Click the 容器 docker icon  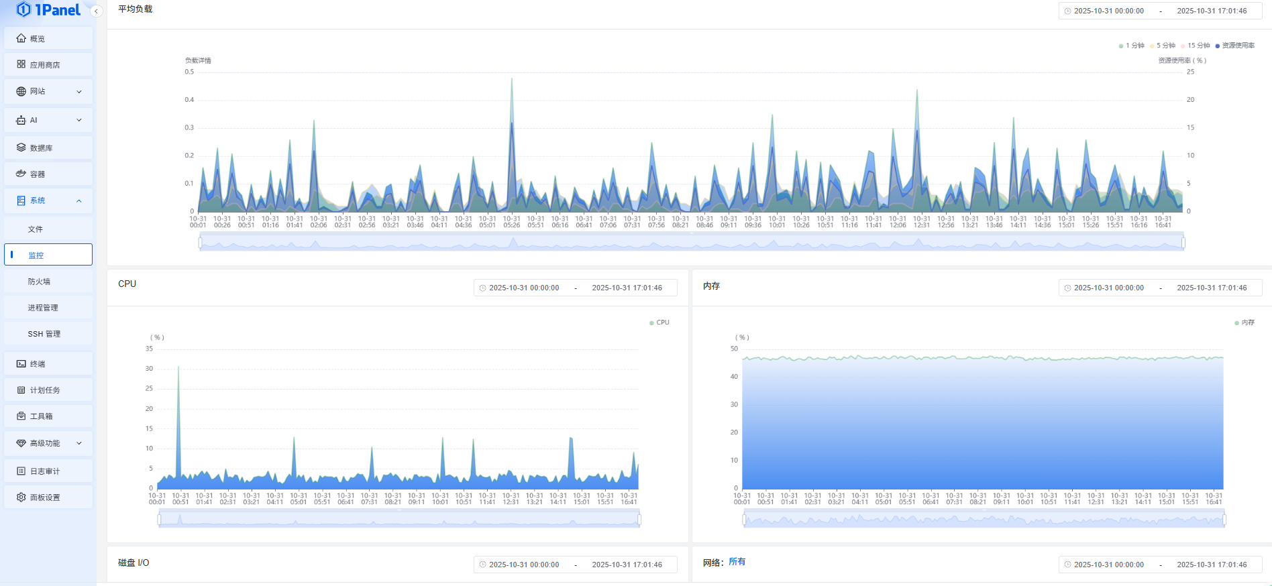(21, 174)
